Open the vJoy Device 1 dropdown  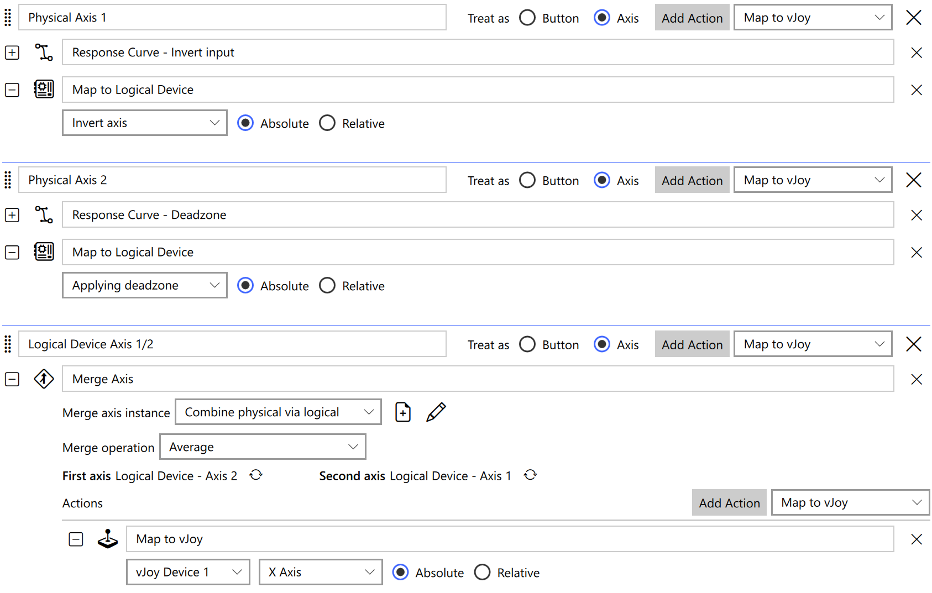pyautogui.click(x=188, y=572)
